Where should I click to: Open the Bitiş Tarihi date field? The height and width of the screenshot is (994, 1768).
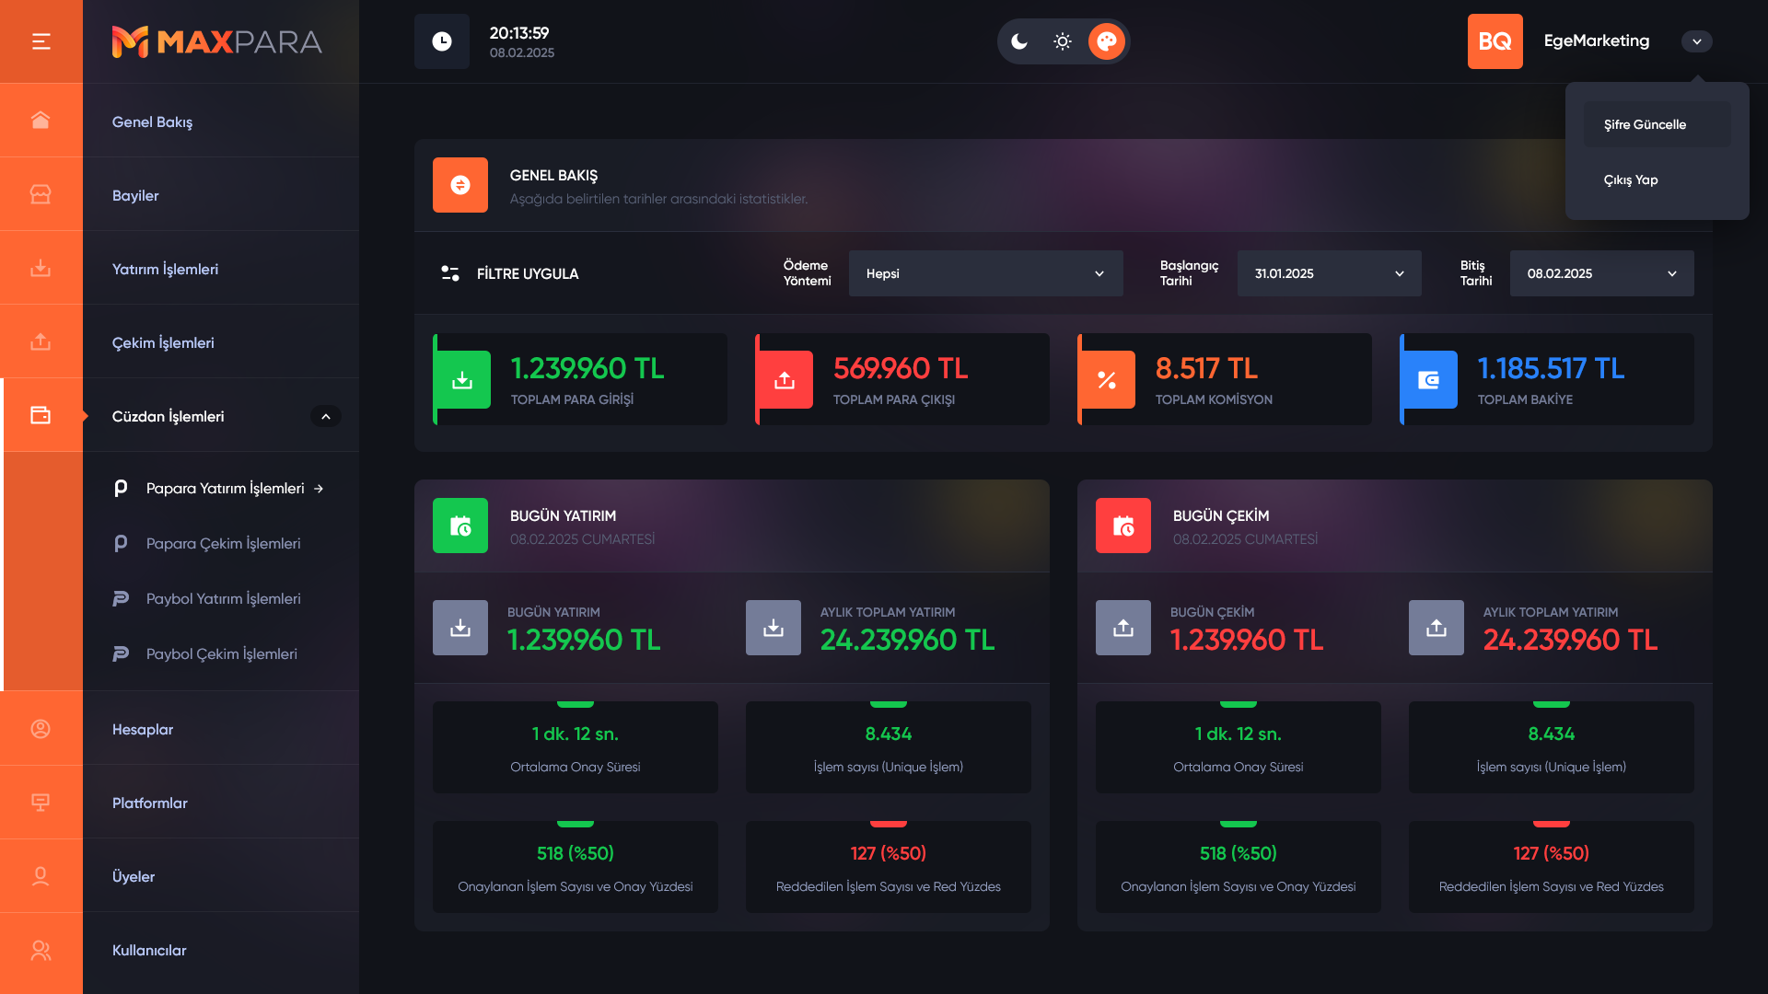(x=1601, y=273)
